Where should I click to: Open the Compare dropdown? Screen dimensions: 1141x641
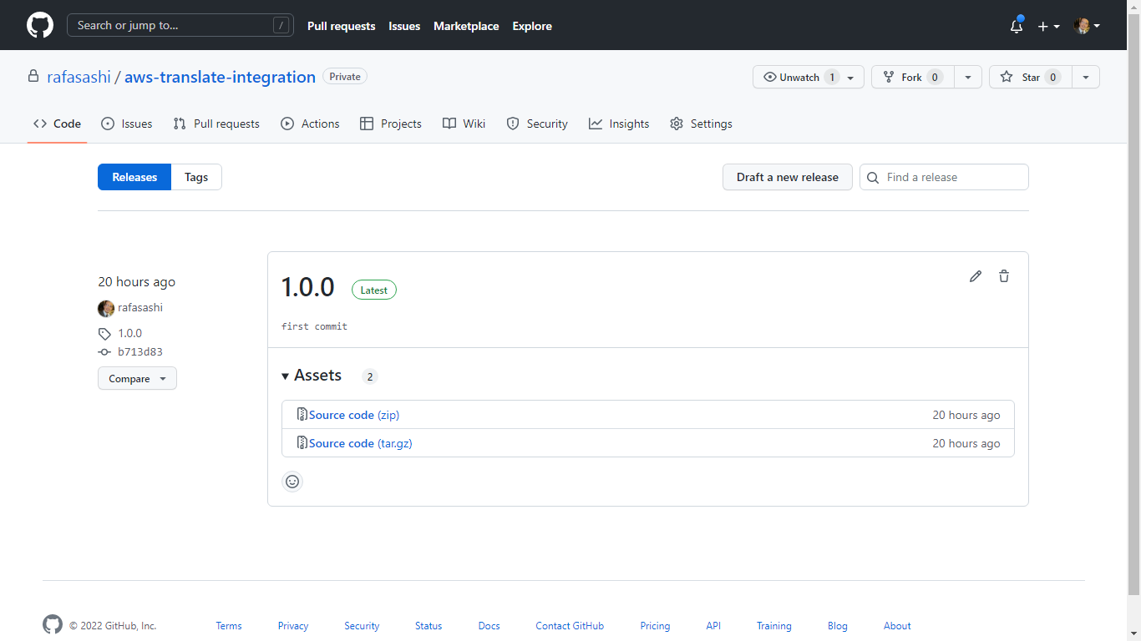pos(137,378)
